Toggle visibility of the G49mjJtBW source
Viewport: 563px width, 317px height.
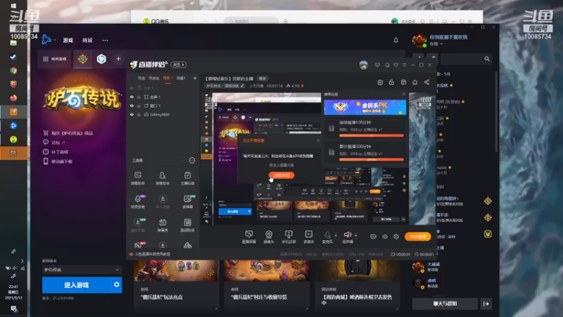(132, 115)
